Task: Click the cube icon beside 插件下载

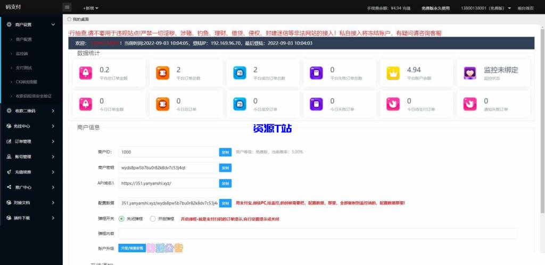Action: pyautogui.click(x=10, y=218)
